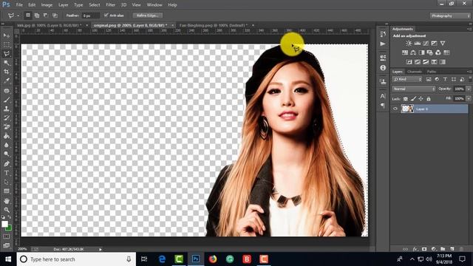Open the layer filter Kind dropdown
Screen dimensions: 473x266
tap(407, 79)
